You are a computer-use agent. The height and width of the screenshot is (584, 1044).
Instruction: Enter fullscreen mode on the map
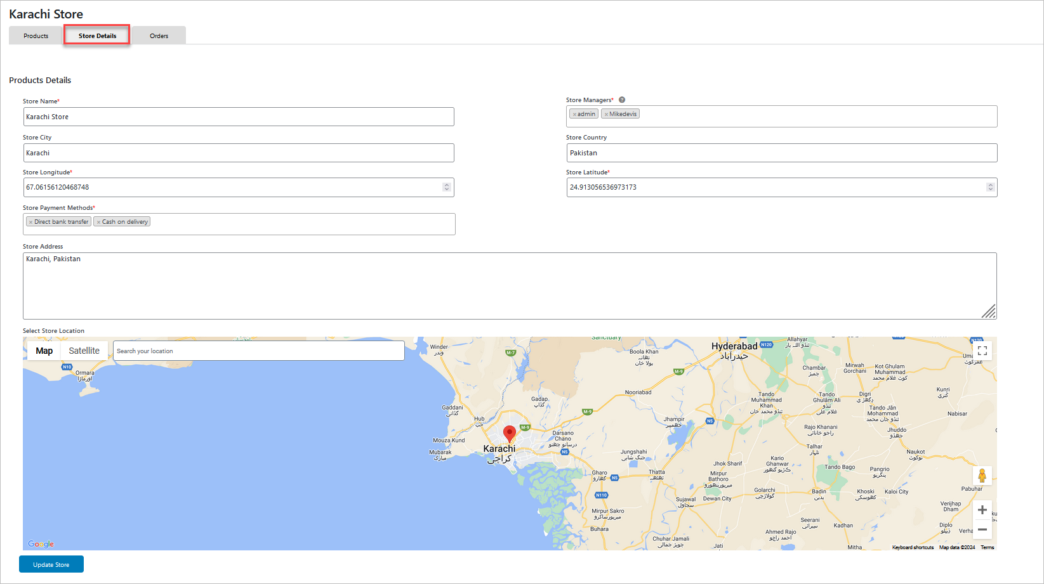coord(982,351)
